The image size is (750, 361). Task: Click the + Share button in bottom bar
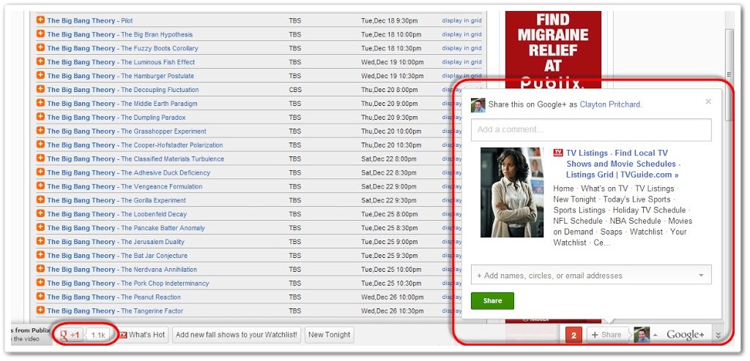pyautogui.click(x=606, y=335)
